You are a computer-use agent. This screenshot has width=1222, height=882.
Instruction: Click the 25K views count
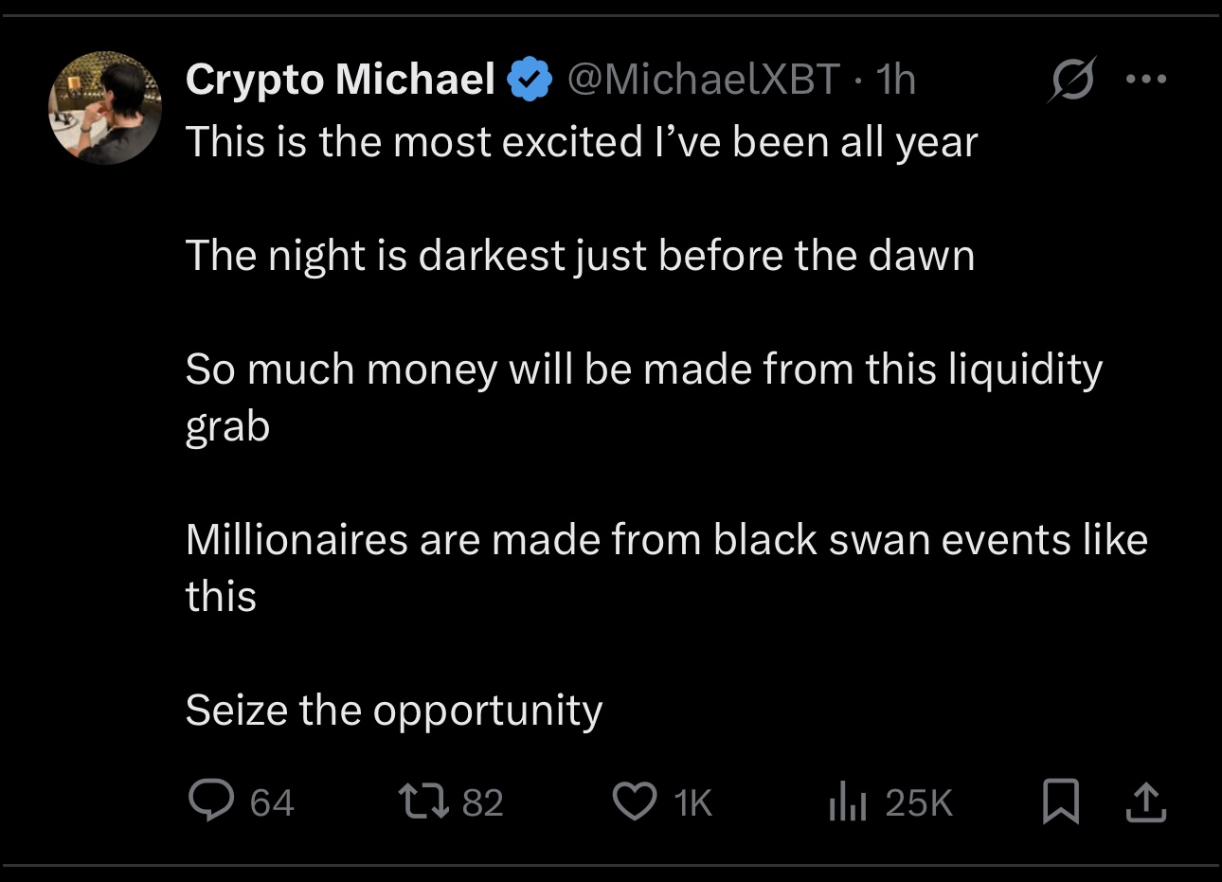[918, 802]
